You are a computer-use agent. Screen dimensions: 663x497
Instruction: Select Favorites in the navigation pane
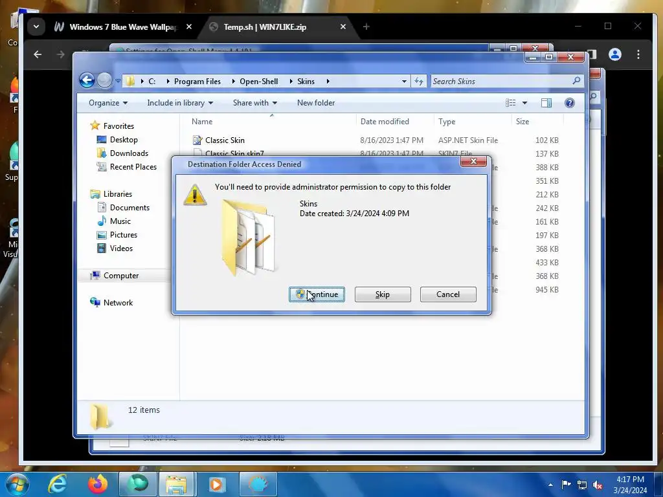tap(113, 126)
